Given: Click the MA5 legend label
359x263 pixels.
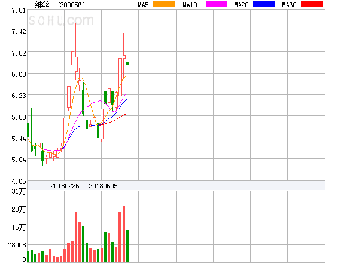Looking at the screenshot, I should pyautogui.click(x=144, y=5).
